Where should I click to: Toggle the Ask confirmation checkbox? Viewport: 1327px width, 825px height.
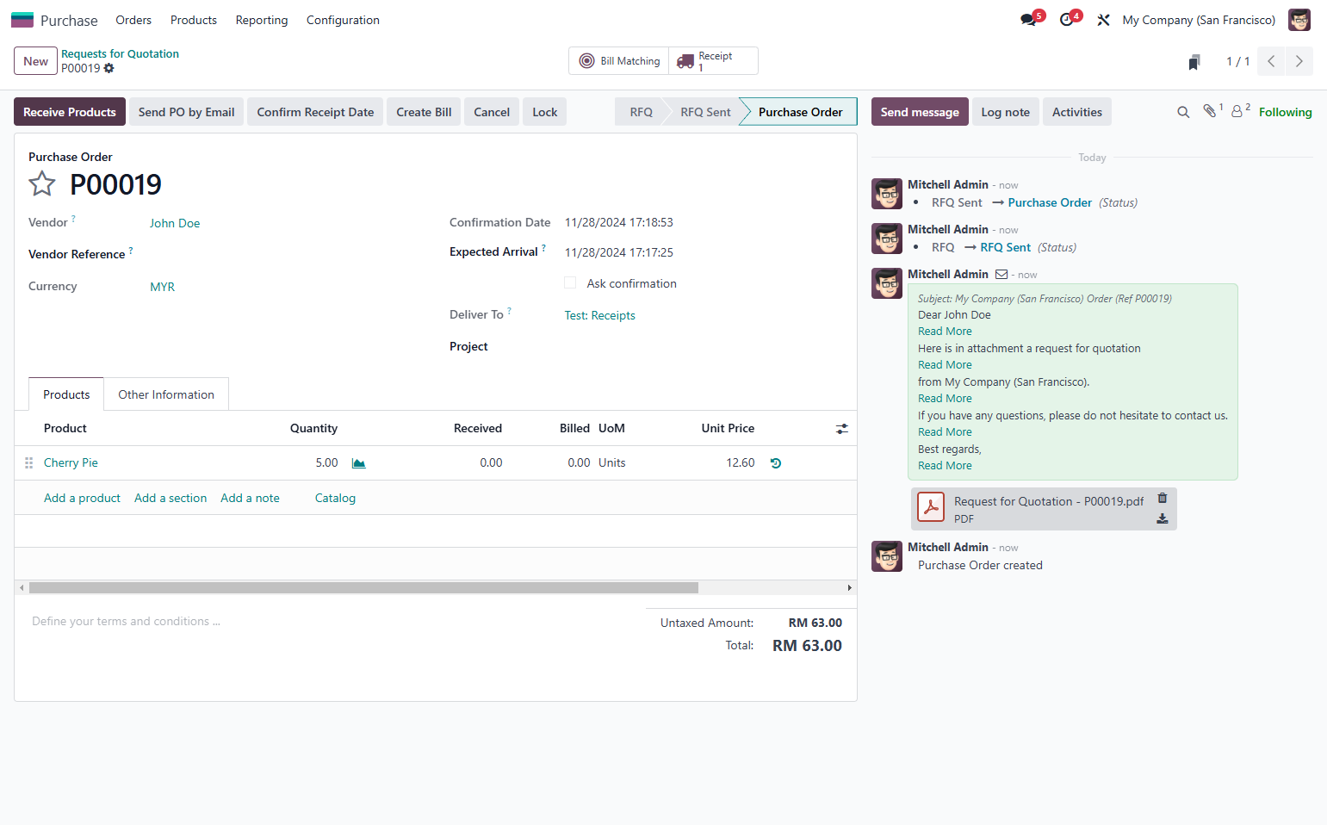(x=570, y=282)
